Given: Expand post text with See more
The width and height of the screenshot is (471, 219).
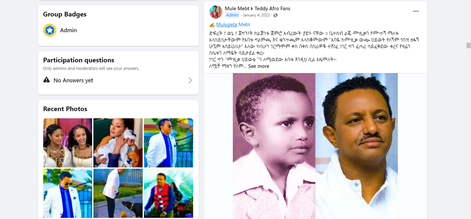Looking at the screenshot, I should click(259, 66).
